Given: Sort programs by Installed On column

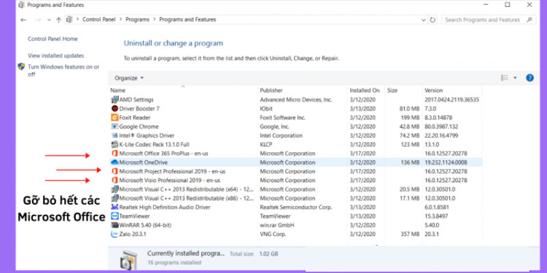Looking at the screenshot, I should (x=364, y=90).
